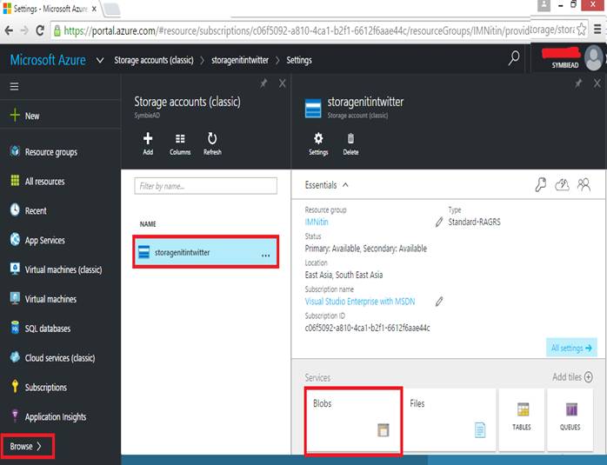Click the Application Insights bulb icon
This screenshot has width=607, height=465.
click(15, 415)
